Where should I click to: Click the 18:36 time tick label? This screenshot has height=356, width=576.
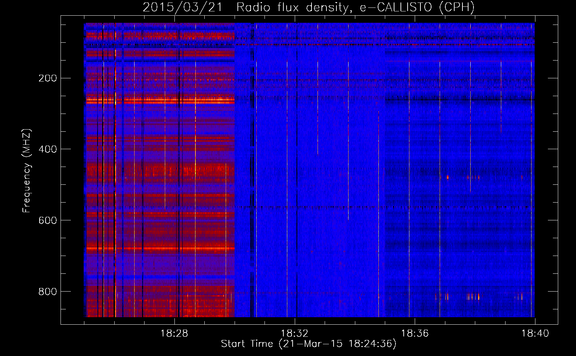415,334
